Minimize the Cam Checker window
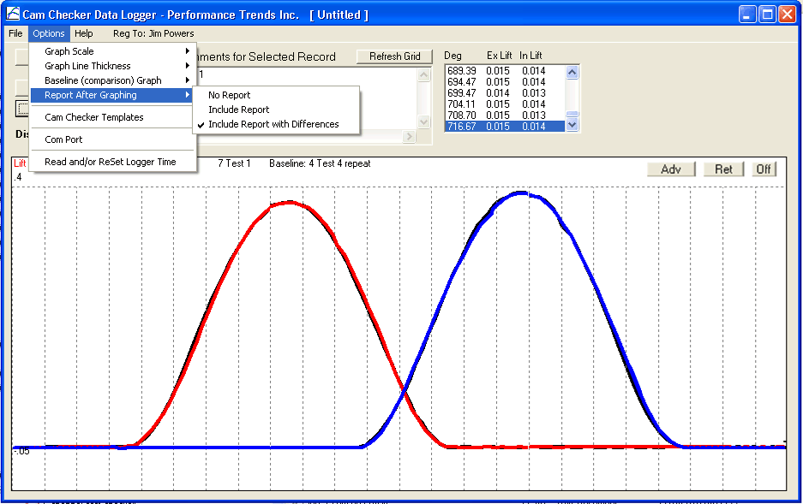 point(747,15)
